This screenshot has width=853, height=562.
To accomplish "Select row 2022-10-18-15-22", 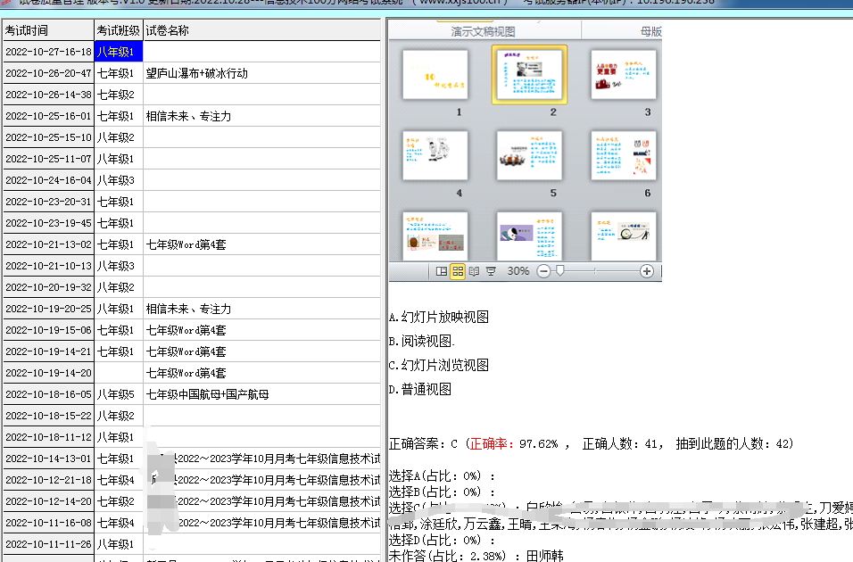I will (192, 416).
